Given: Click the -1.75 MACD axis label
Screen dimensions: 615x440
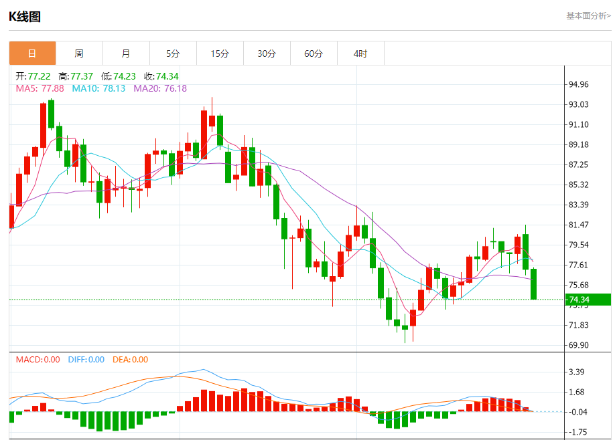Looking at the screenshot, I should click(x=577, y=432).
